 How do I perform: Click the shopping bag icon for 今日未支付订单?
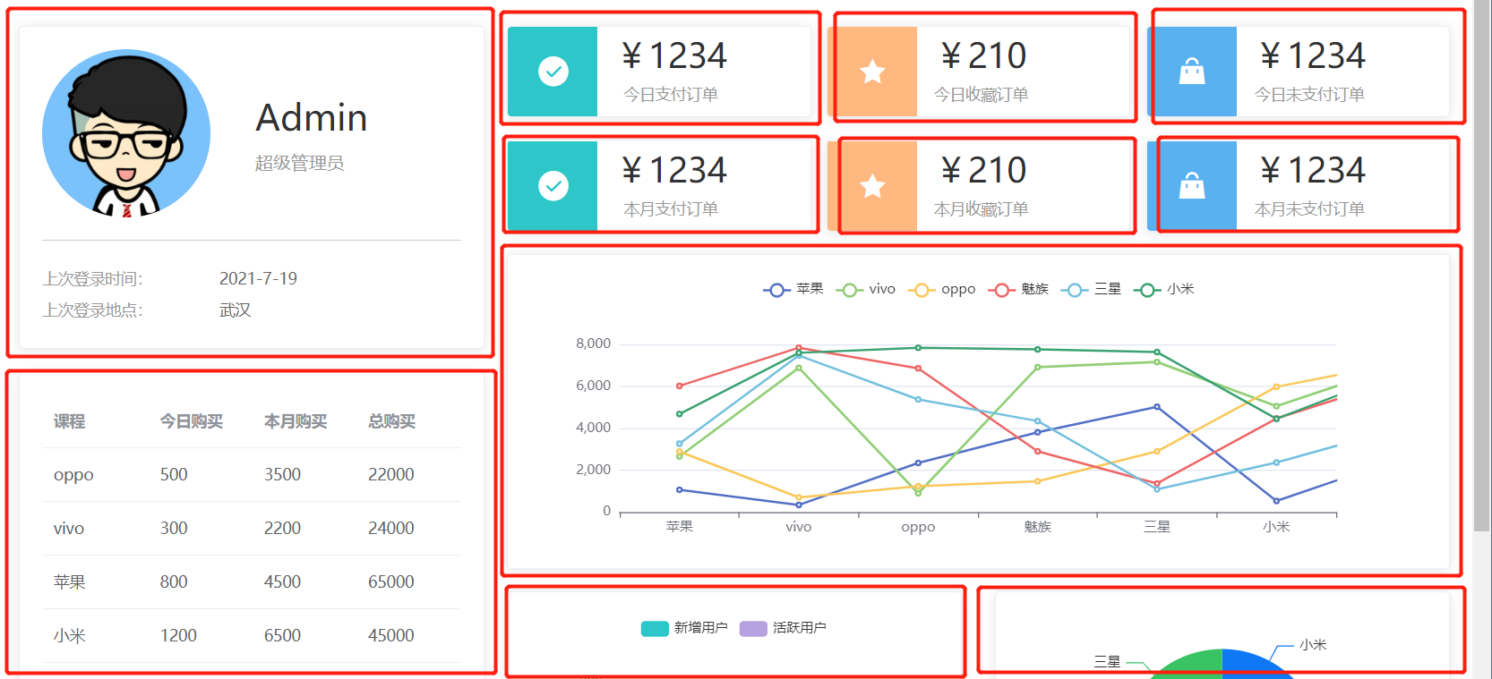point(1192,72)
